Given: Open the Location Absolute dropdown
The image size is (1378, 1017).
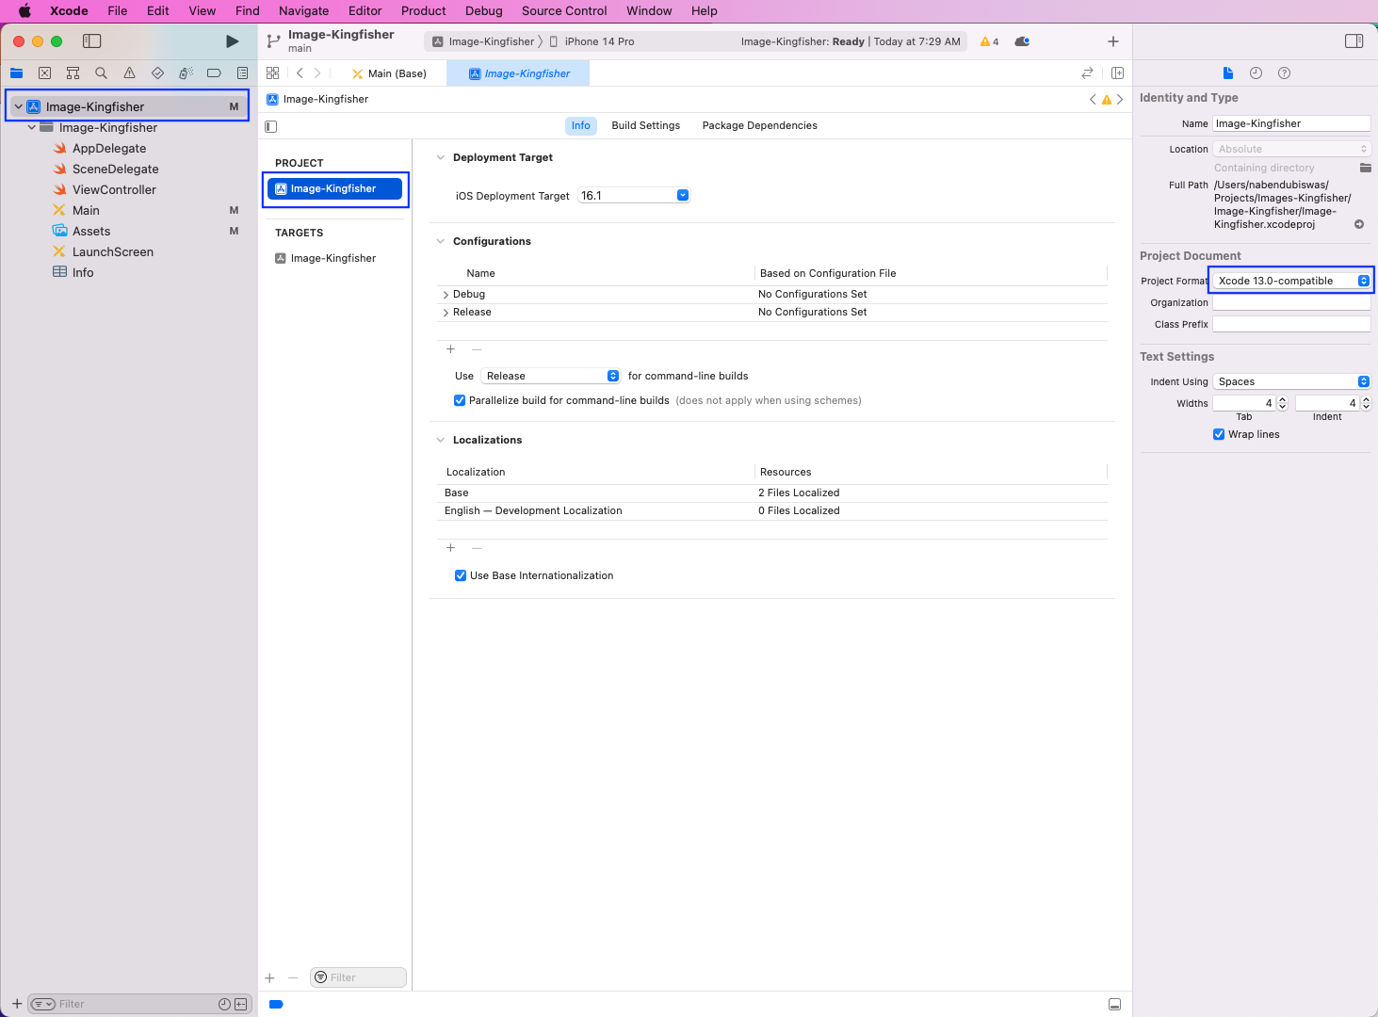Looking at the screenshot, I should pyautogui.click(x=1291, y=149).
